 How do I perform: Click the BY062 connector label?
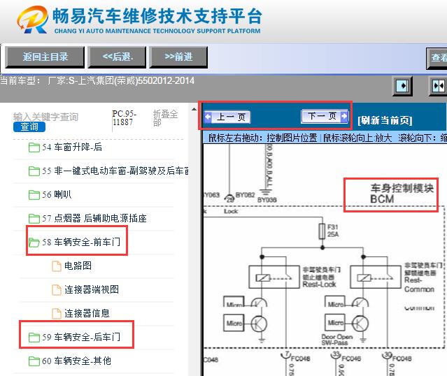click(245, 195)
